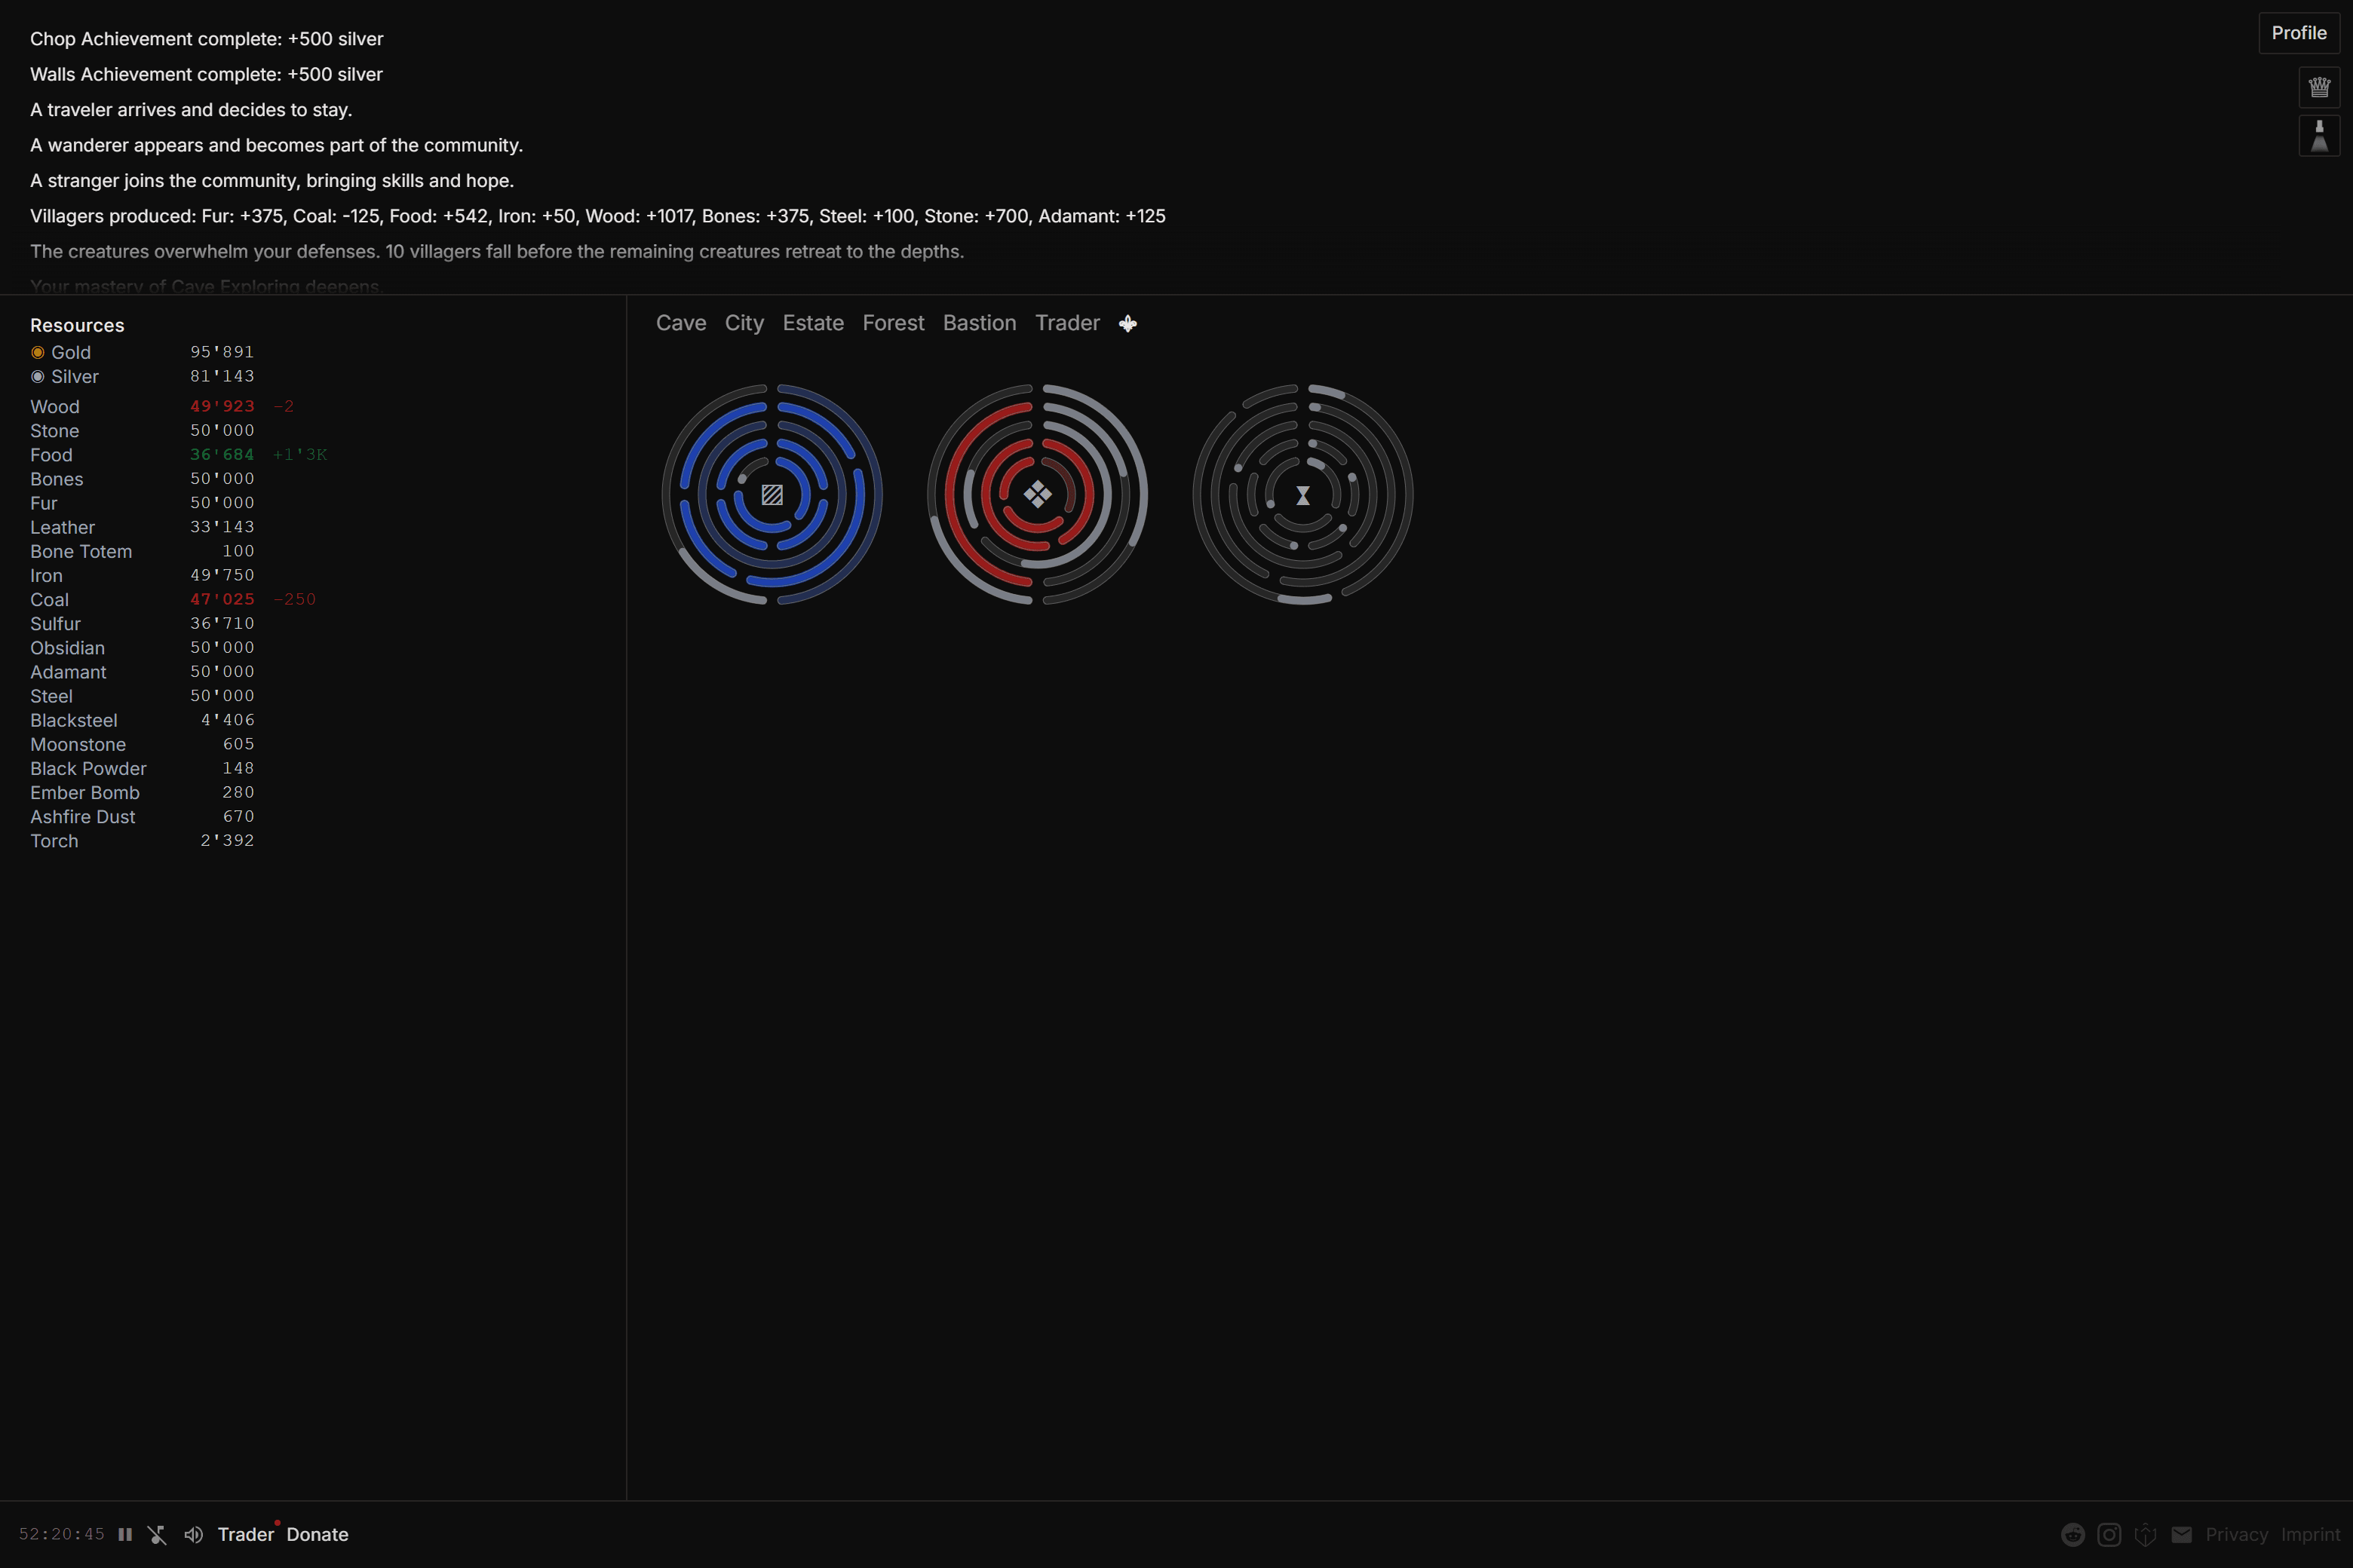Pause the game timer
The width and height of the screenshot is (2353, 1568).
click(125, 1534)
